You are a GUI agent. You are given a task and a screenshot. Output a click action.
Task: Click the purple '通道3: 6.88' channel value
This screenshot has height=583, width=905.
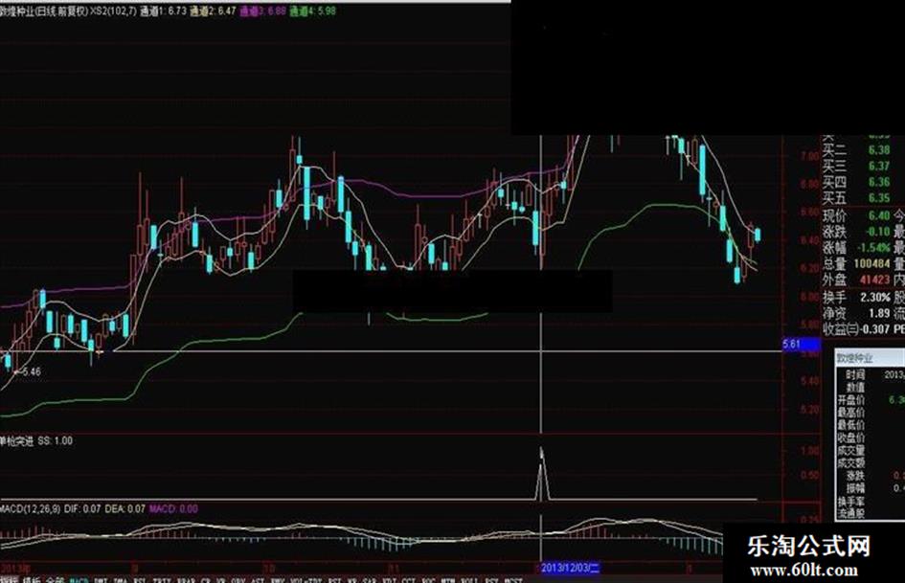point(262,11)
